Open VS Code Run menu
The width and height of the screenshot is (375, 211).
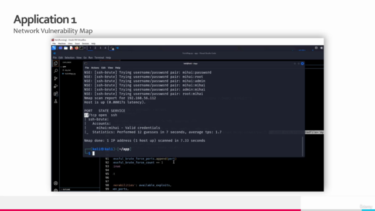90,57
